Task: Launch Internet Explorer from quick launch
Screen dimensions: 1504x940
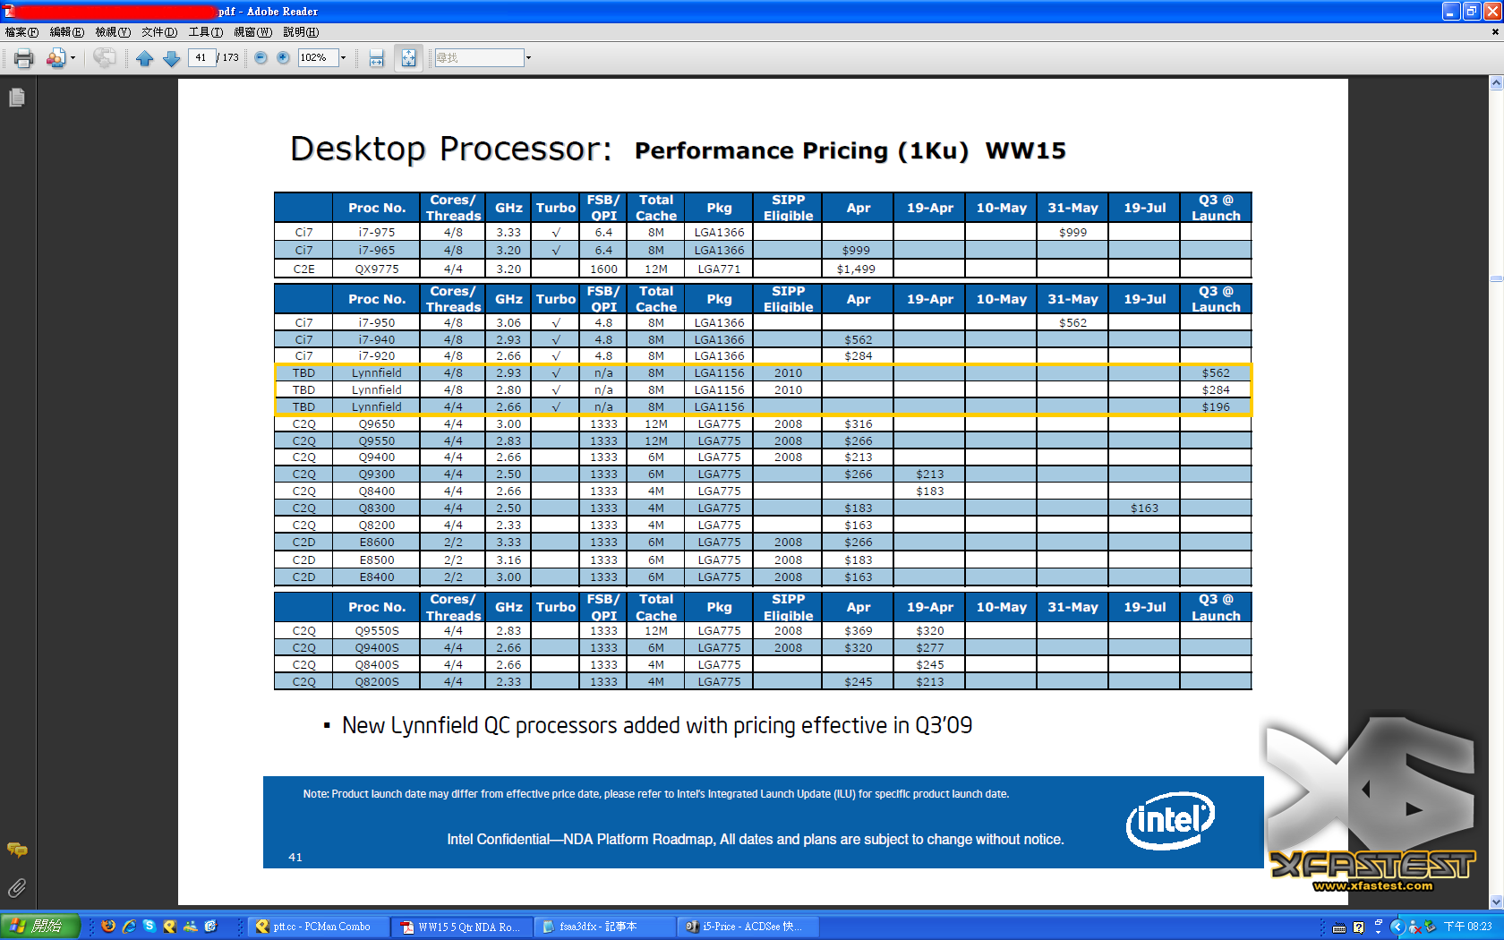Action: coord(129,927)
